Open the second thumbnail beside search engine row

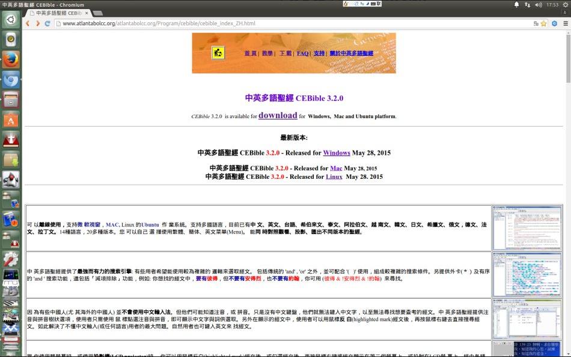pos(527,275)
